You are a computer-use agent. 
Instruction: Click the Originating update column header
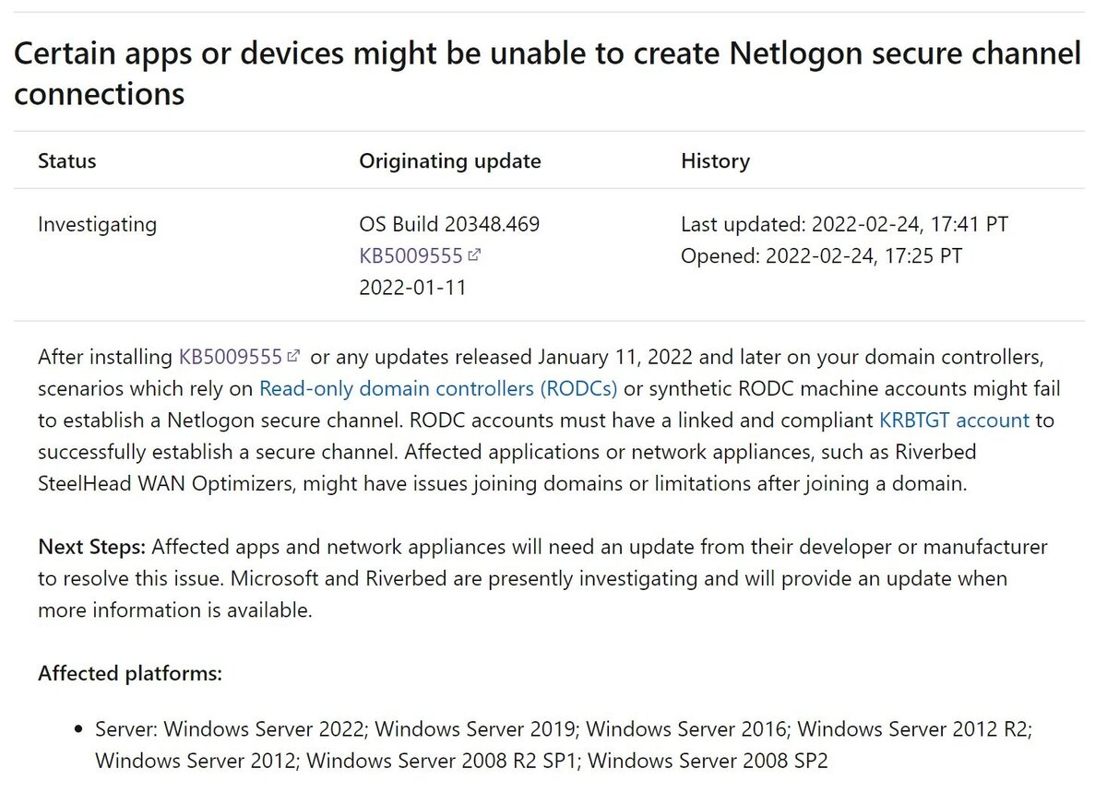tap(449, 161)
